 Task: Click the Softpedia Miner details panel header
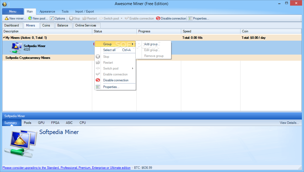152,116
